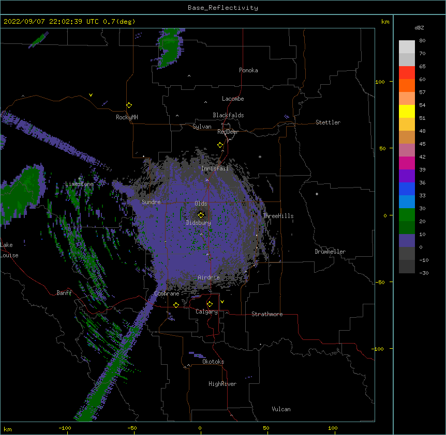
Task: Click the Innisfail city label
Action: (215, 168)
